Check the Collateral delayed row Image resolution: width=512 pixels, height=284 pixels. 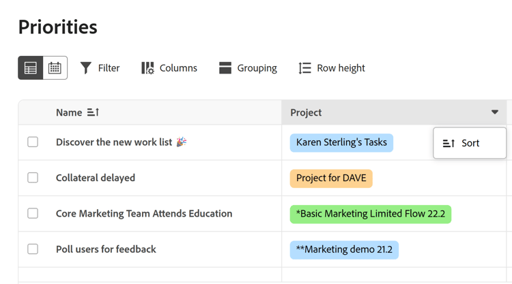tap(33, 178)
